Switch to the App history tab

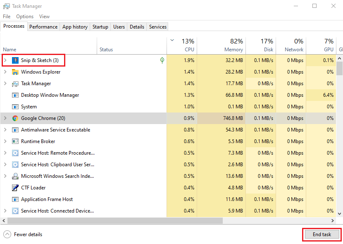(x=75, y=27)
